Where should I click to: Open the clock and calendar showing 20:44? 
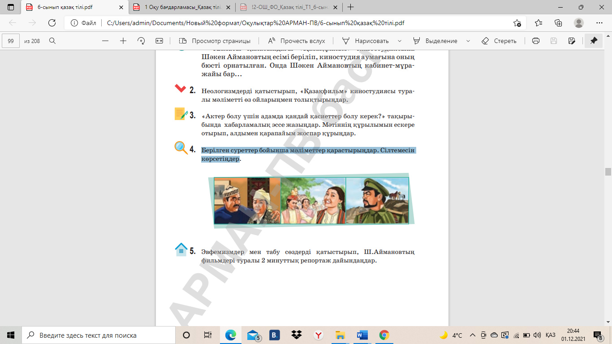[573, 335]
